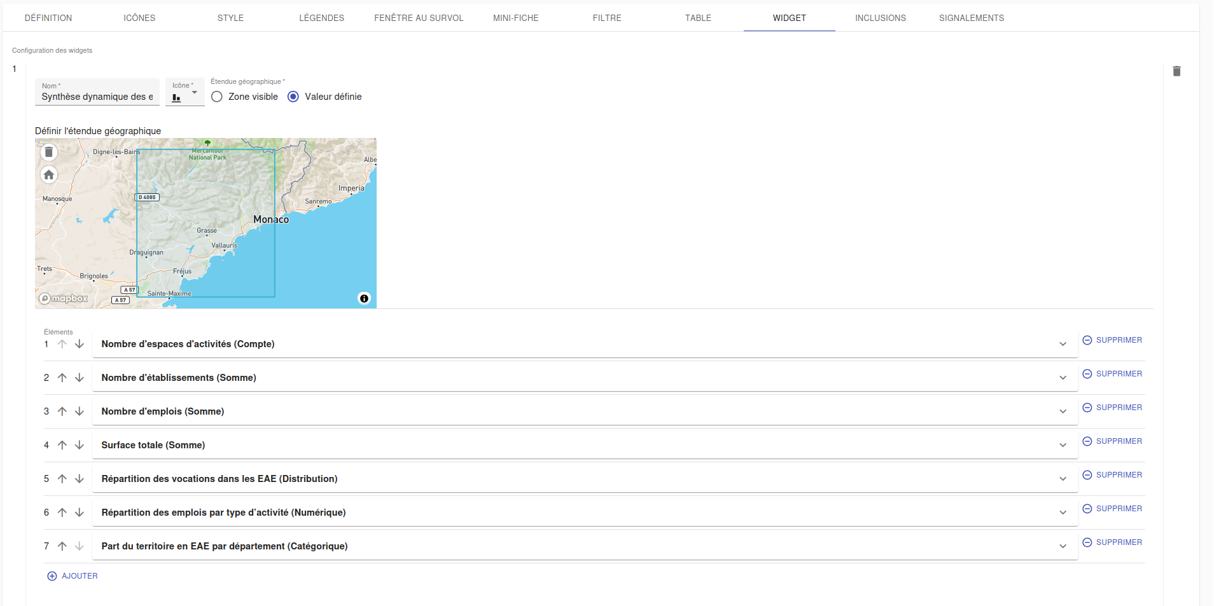Move element 5 Répartition des vocations down
This screenshot has height=606, width=1219.
tap(80, 479)
